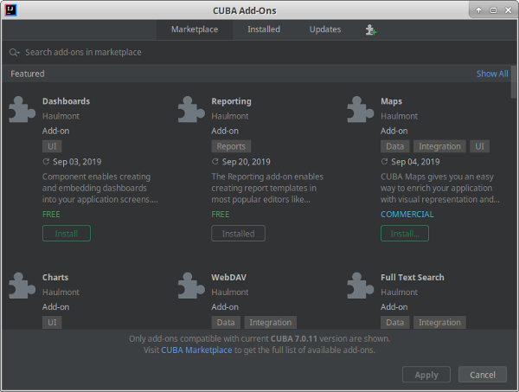The image size is (519, 392).
Task: Show all featured add-ons
Action: [492, 74]
